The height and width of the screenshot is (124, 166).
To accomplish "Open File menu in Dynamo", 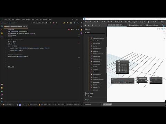I will (x=96, y=22).
